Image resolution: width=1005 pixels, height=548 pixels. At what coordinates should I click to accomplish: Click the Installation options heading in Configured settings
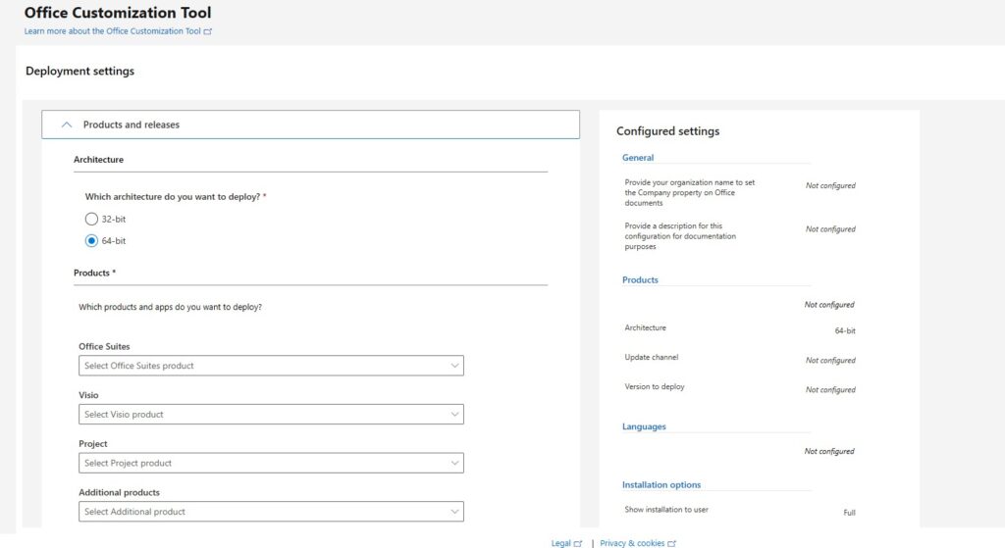coord(661,484)
